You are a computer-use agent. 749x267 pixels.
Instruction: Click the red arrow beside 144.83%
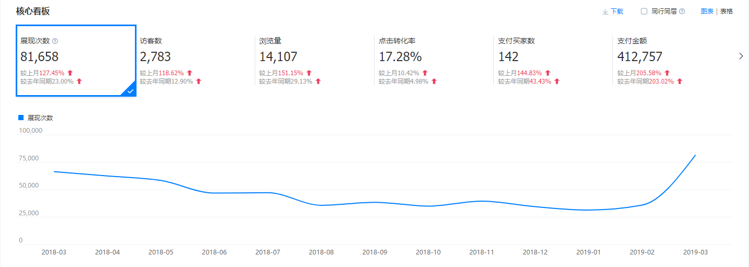coord(548,73)
